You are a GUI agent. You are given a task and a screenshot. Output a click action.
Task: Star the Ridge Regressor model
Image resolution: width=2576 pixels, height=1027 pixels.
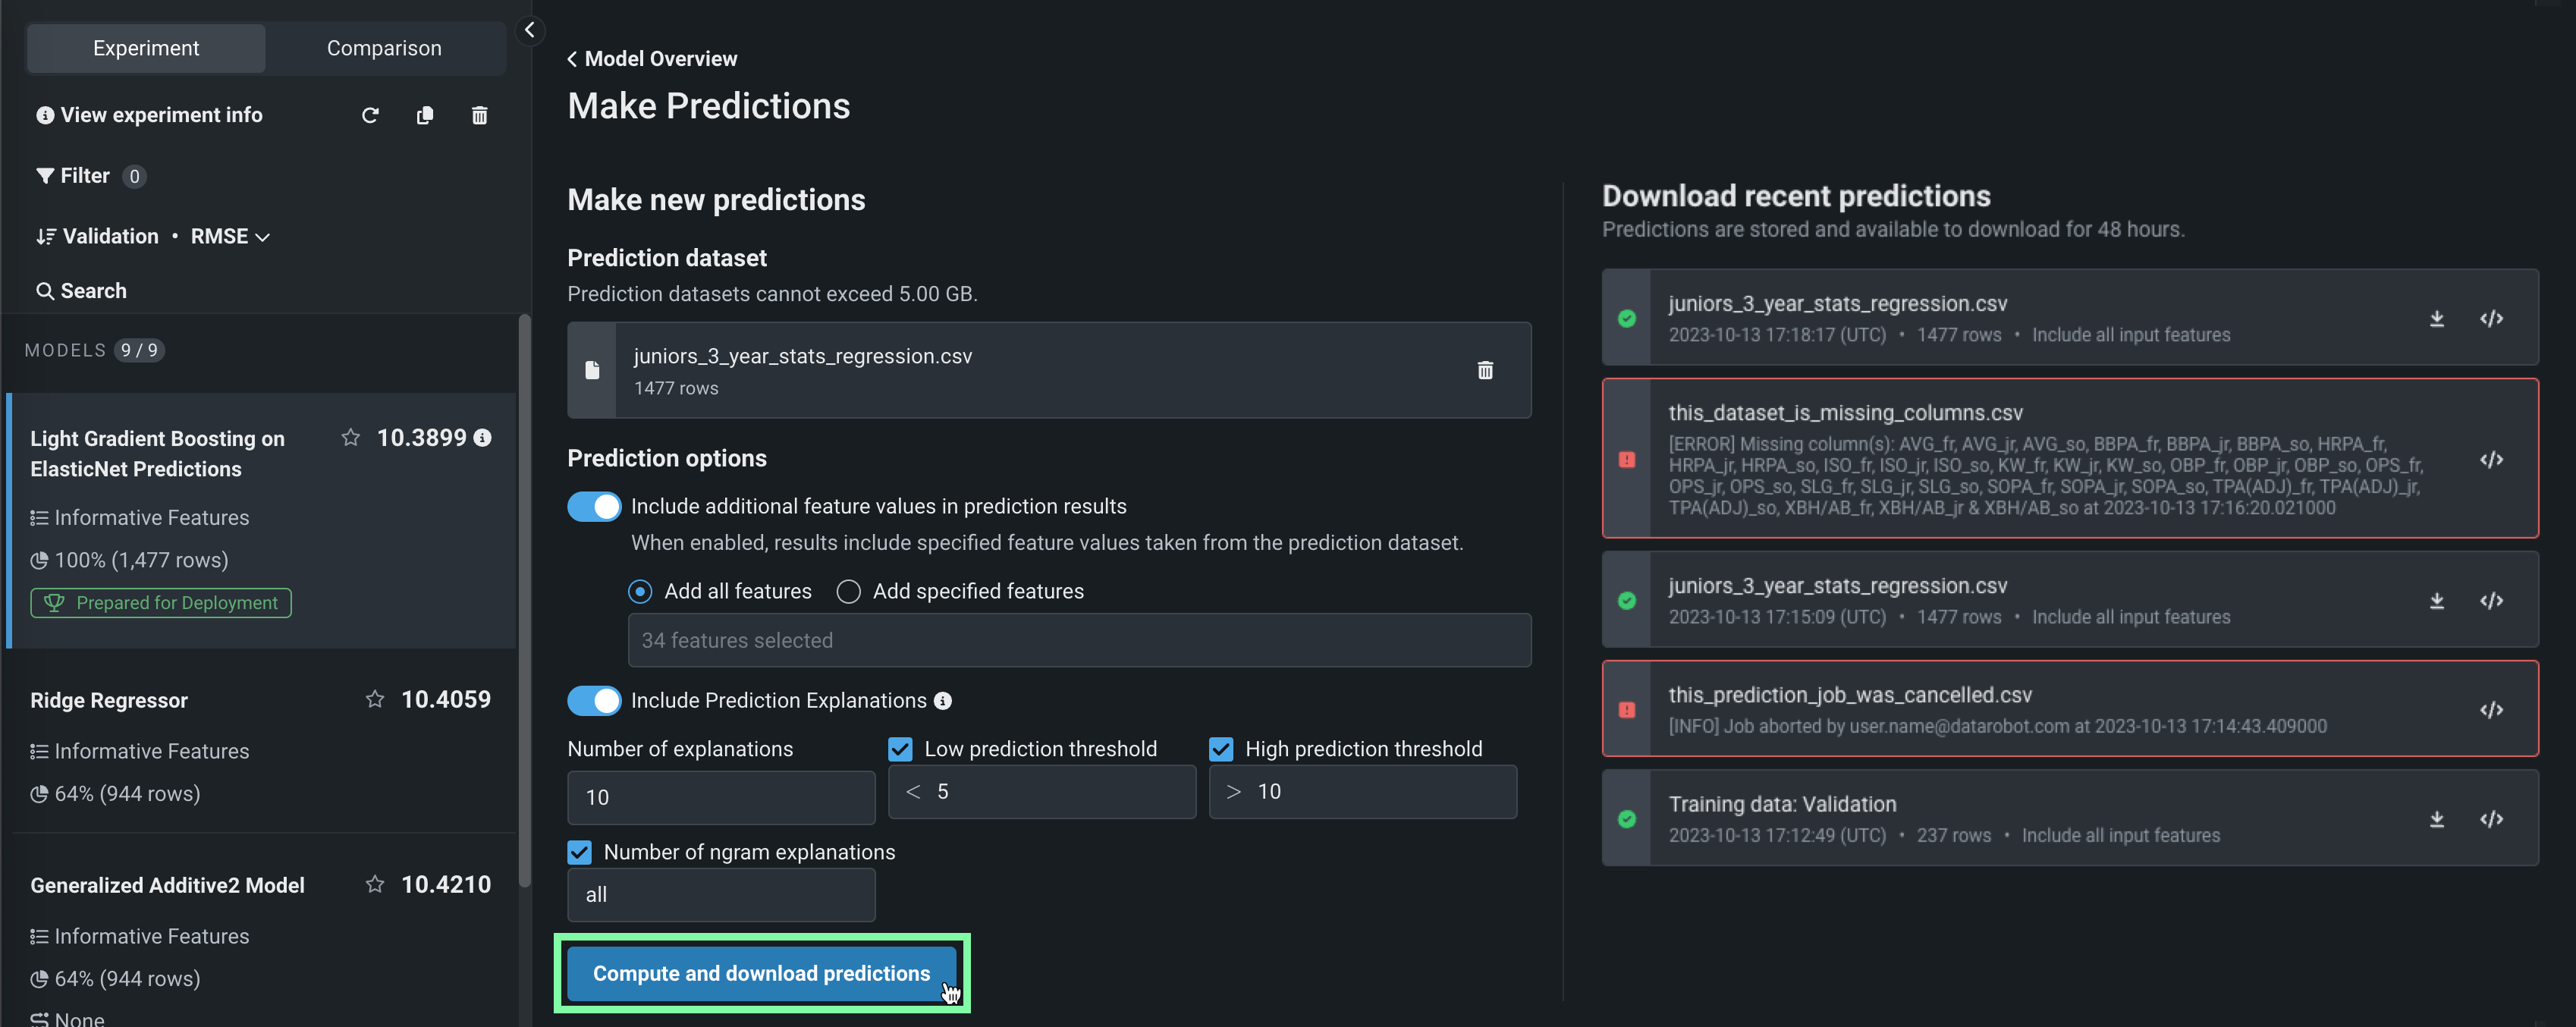(375, 699)
